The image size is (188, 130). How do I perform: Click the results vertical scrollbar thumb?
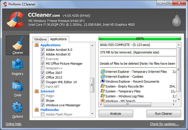[x=179, y=70]
